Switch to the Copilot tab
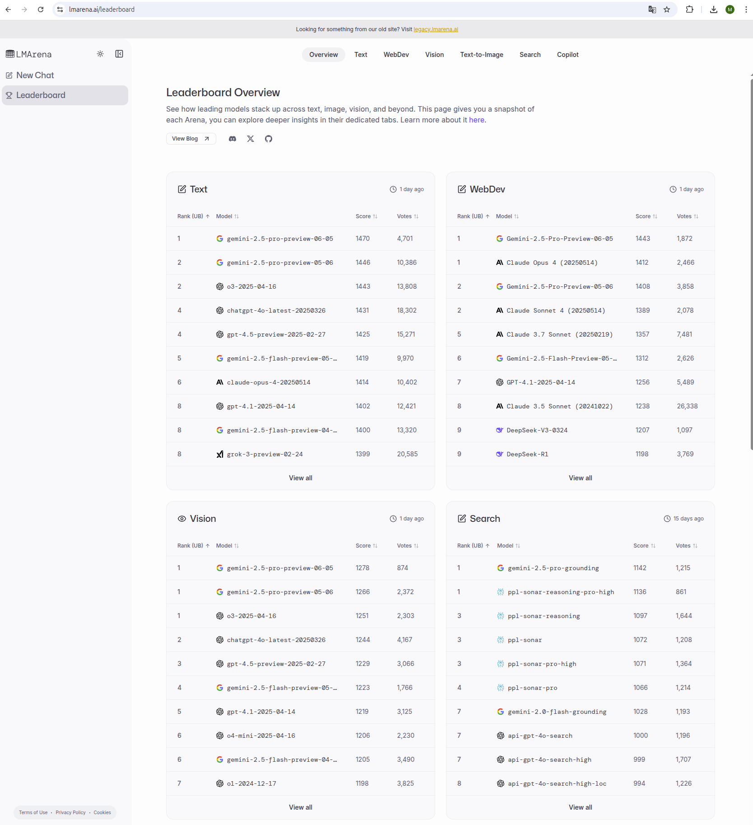The image size is (753, 825). pyautogui.click(x=568, y=55)
